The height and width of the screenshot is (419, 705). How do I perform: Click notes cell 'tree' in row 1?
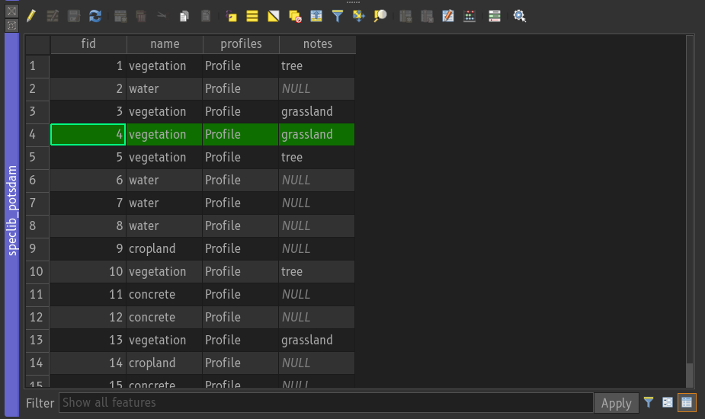coord(316,66)
